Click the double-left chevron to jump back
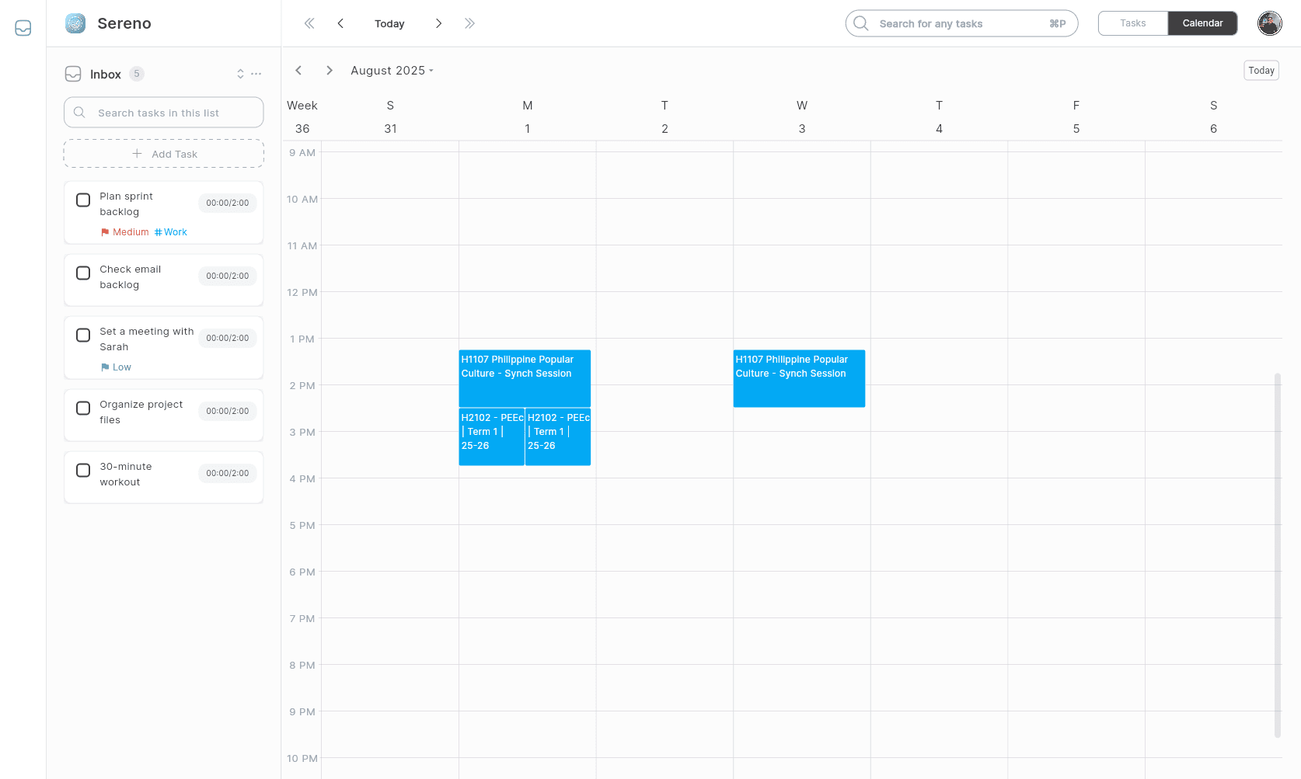Screen dimensions: 1301x779 point(309,23)
